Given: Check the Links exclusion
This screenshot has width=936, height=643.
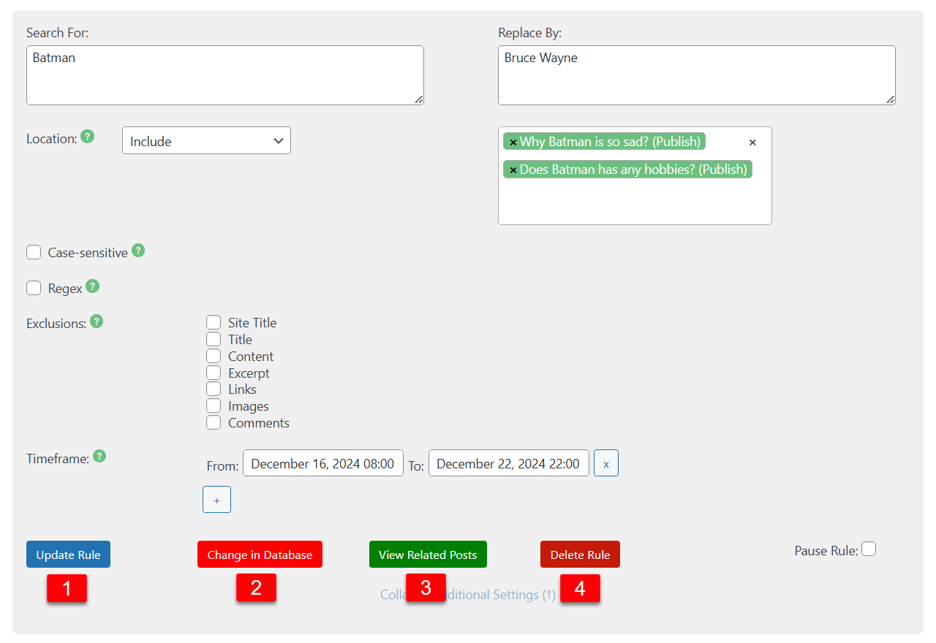Looking at the screenshot, I should pos(214,389).
